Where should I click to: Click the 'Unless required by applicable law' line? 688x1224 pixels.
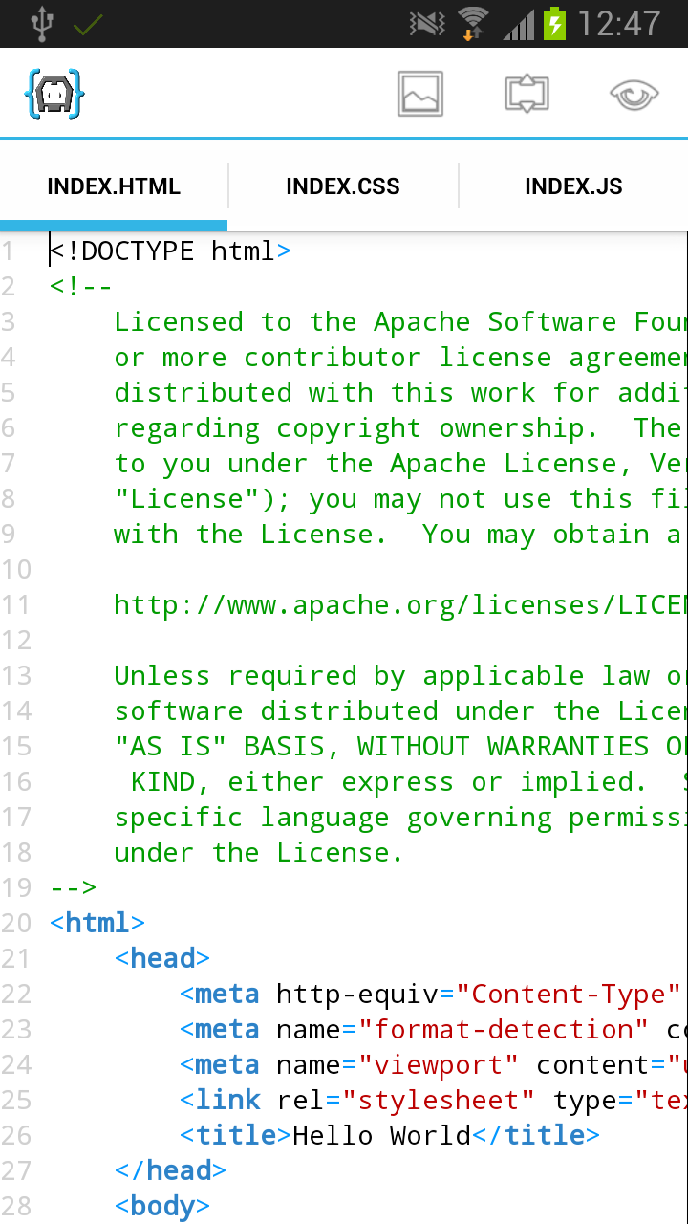[x=400, y=676]
